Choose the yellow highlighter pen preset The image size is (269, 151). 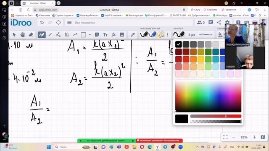(x=161, y=34)
